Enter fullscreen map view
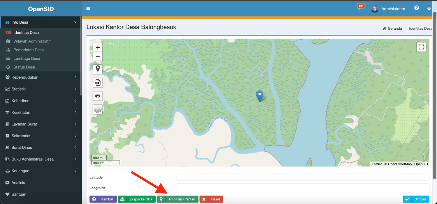437x204 pixels. pos(421,47)
